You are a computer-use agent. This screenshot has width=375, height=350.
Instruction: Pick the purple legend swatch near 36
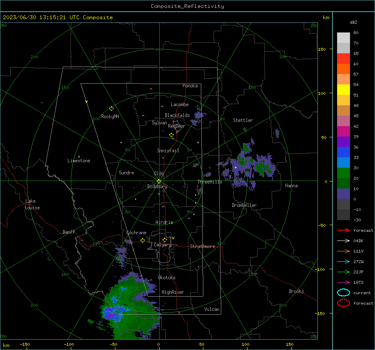343,141
